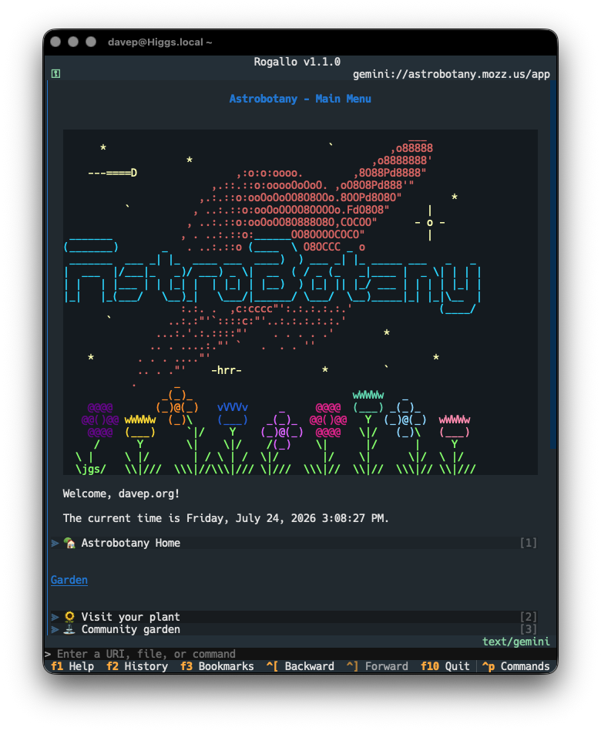Image resolution: width=601 pixels, height=731 pixels.
Task: Click the house icon beside Astrobotany Home
Action: pos(69,543)
